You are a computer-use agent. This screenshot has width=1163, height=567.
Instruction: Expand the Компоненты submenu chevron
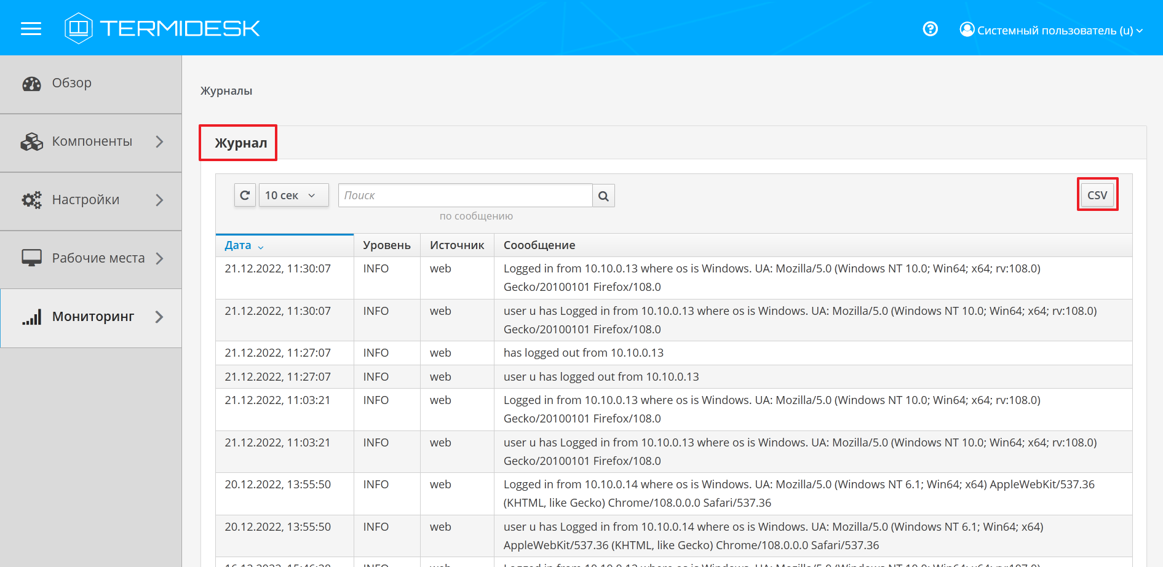pyautogui.click(x=159, y=142)
